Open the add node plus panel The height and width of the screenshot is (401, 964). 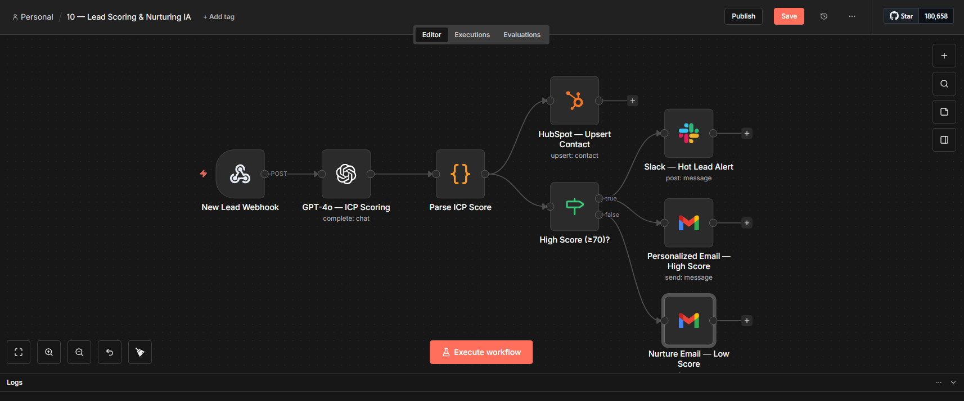(944, 56)
